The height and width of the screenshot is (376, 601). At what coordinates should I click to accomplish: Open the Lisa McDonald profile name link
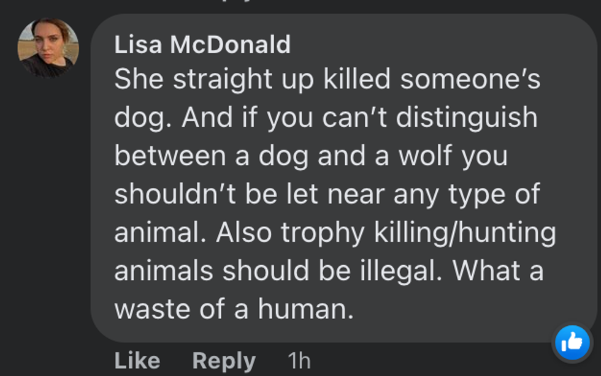[x=202, y=45]
